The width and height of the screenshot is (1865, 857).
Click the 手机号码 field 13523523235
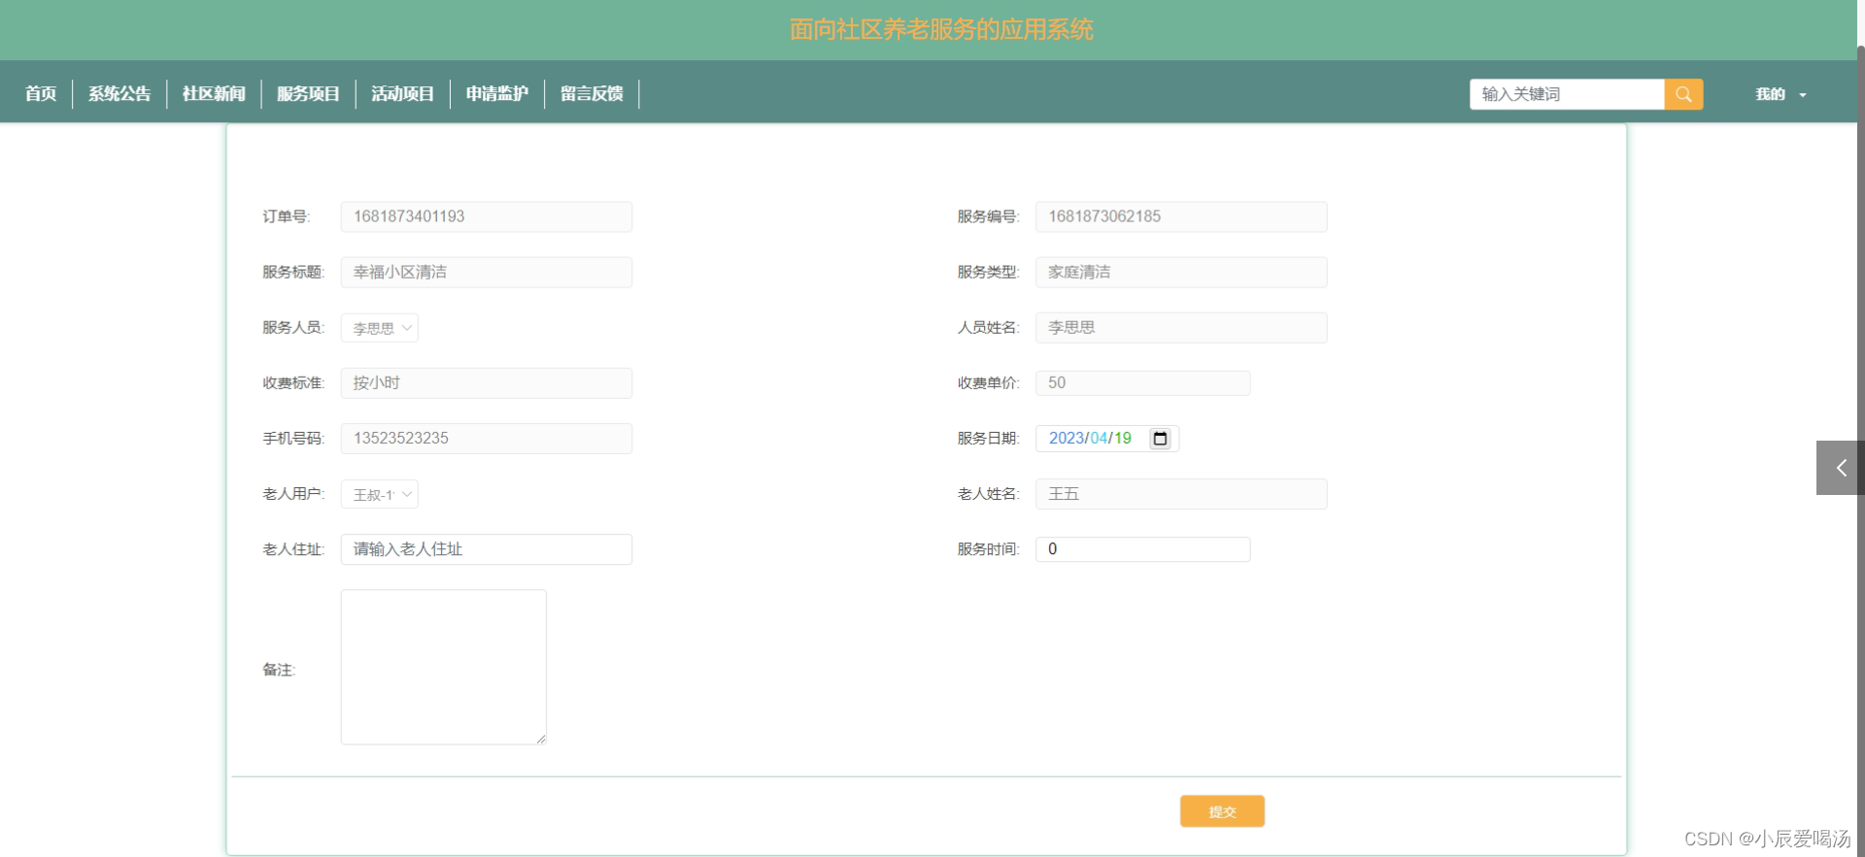(x=487, y=439)
